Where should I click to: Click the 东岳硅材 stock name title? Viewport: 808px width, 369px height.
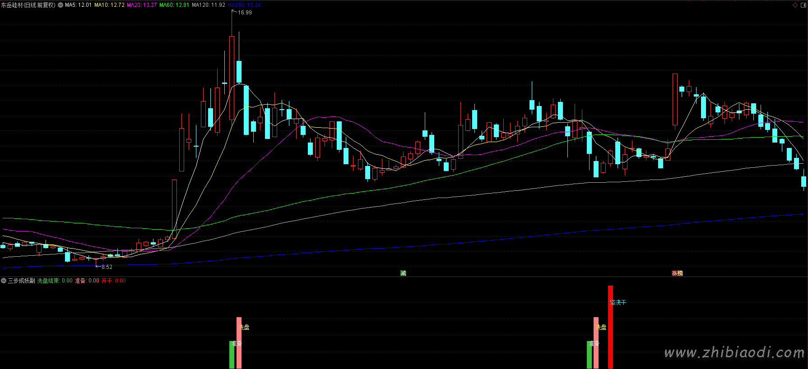click(28, 5)
